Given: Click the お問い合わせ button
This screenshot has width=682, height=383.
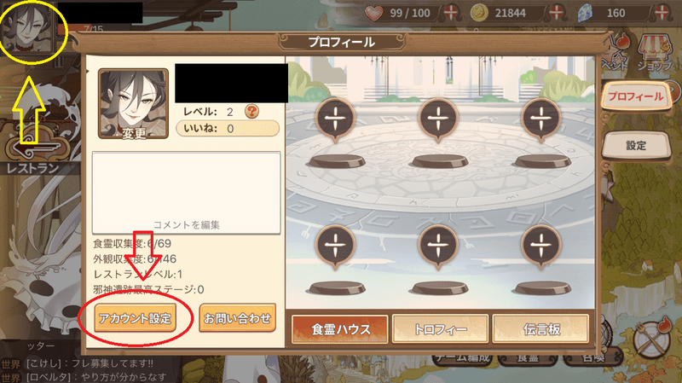Looking at the screenshot, I should point(238,318).
